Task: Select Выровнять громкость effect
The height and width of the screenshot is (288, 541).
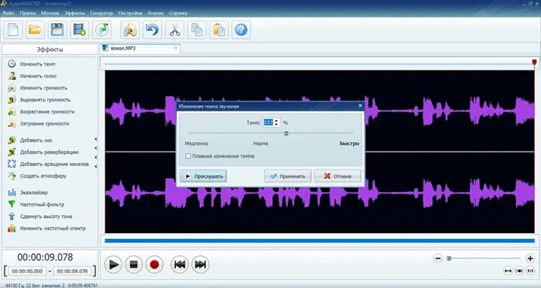Action: click(40, 100)
